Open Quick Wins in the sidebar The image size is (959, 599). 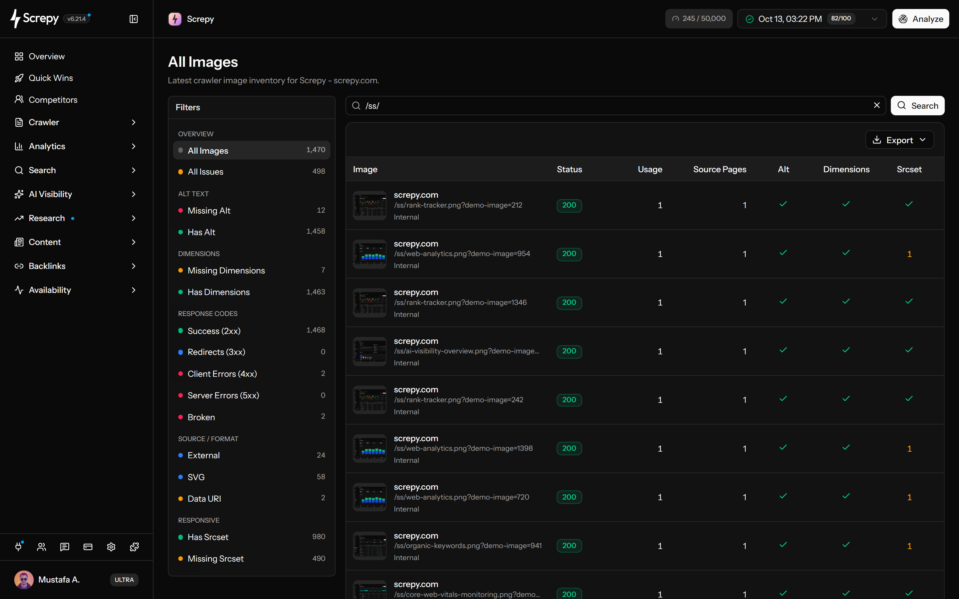(x=43, y=78)
